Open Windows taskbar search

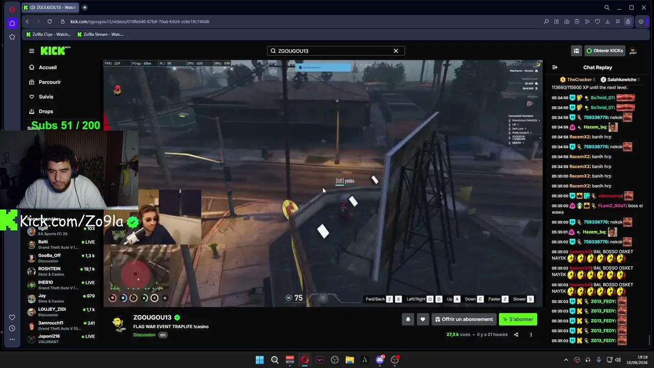point(274,360)
